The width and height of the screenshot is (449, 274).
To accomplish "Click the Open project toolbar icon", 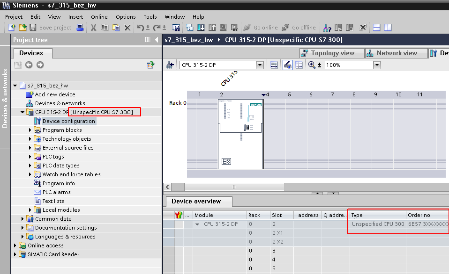I will pos(22,28).
